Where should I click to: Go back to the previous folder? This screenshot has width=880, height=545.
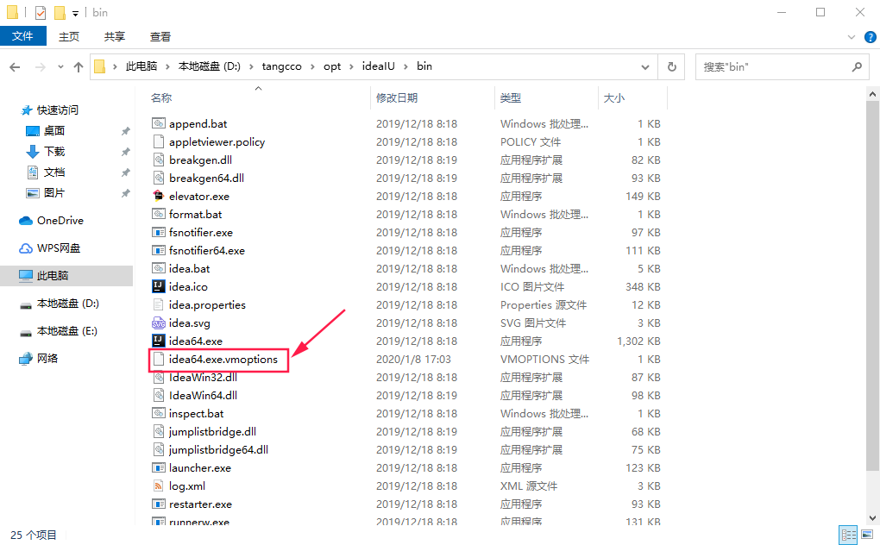tap(15, 67)
